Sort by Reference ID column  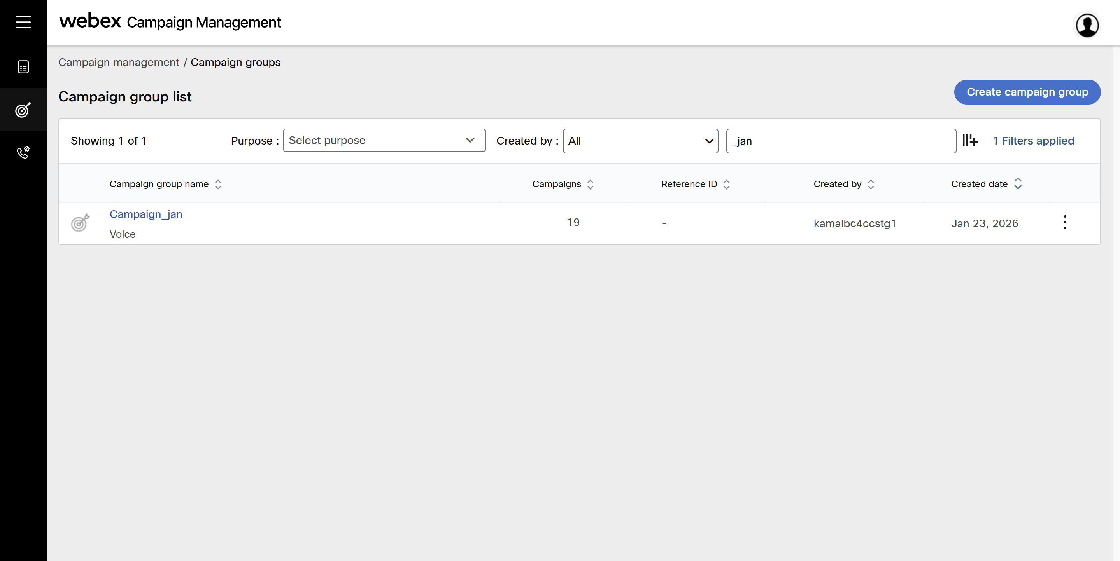[726, 184]
